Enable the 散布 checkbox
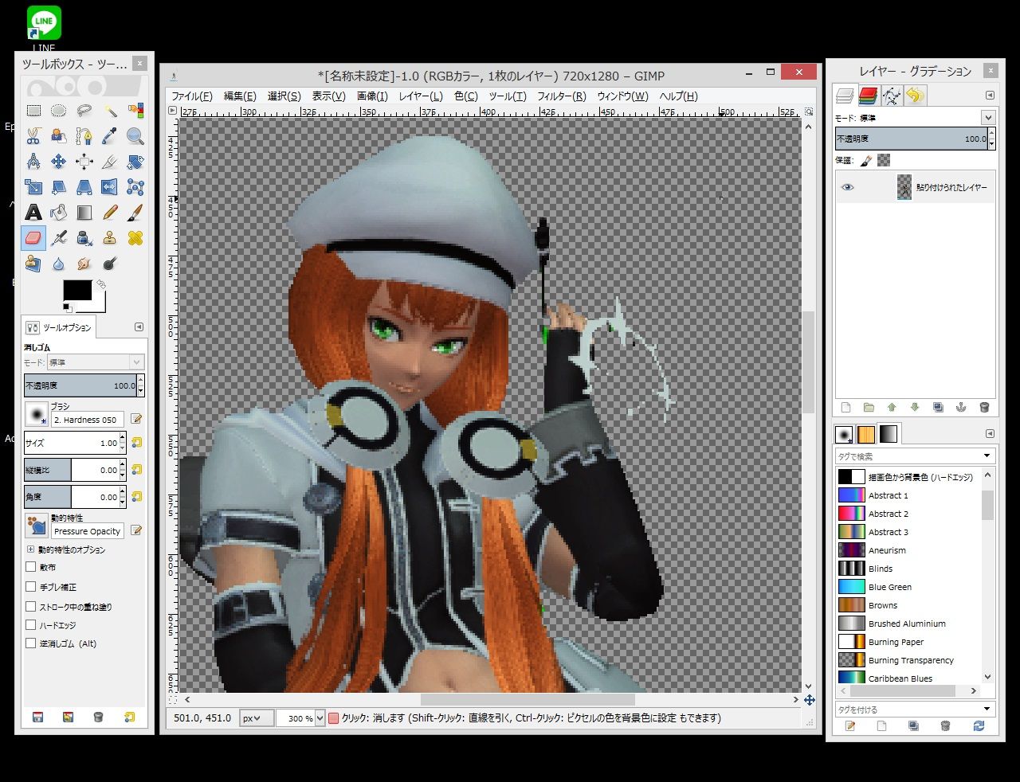This screenshot has width=1020, height=782. click(31, 567)
